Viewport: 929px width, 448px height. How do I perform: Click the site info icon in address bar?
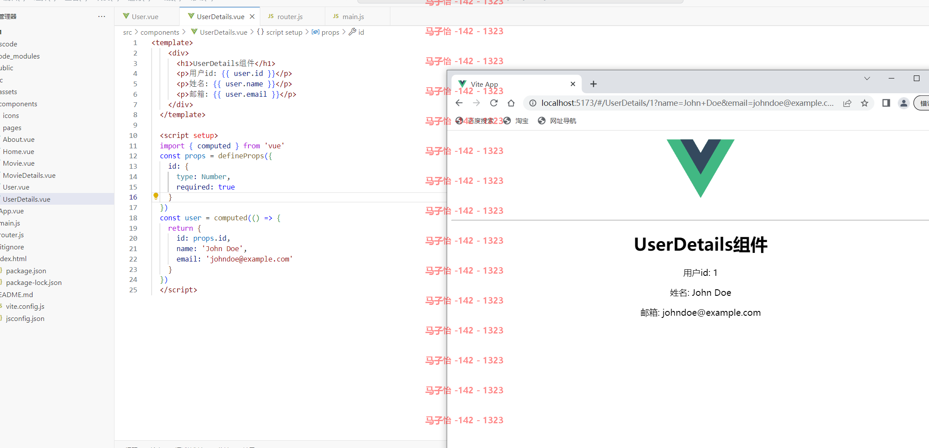pyautogui.click(x=533, y=103)
